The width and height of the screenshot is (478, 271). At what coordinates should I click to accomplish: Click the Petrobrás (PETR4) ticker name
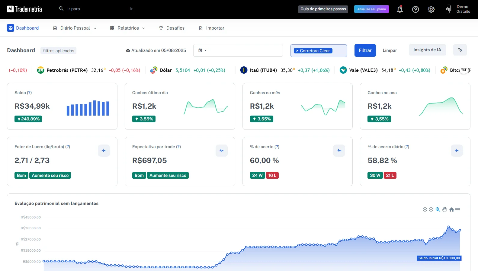pos(67,70)
